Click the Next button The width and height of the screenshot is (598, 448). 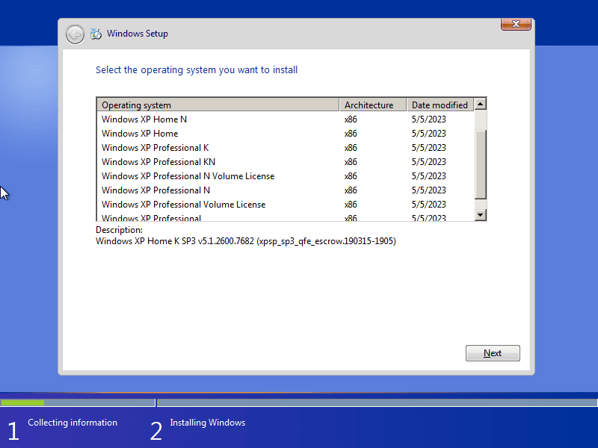coord(493,353)
